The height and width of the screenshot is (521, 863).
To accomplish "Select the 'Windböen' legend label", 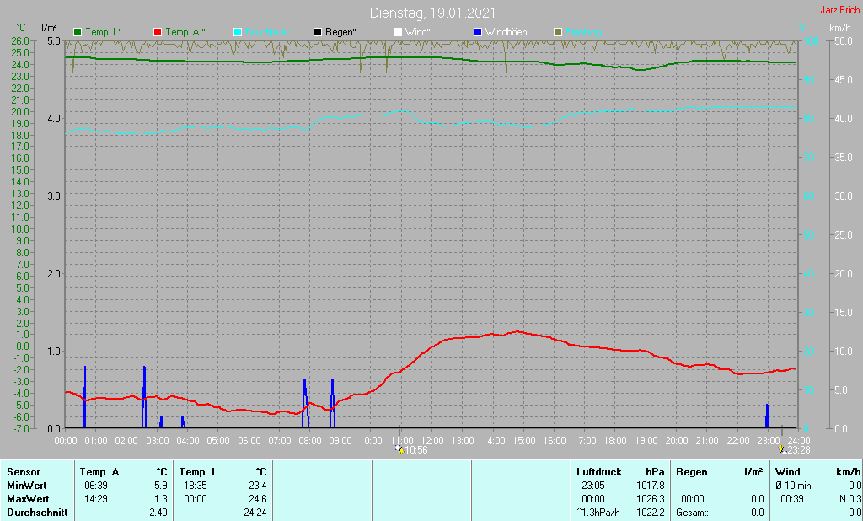I will click(507, 33).
